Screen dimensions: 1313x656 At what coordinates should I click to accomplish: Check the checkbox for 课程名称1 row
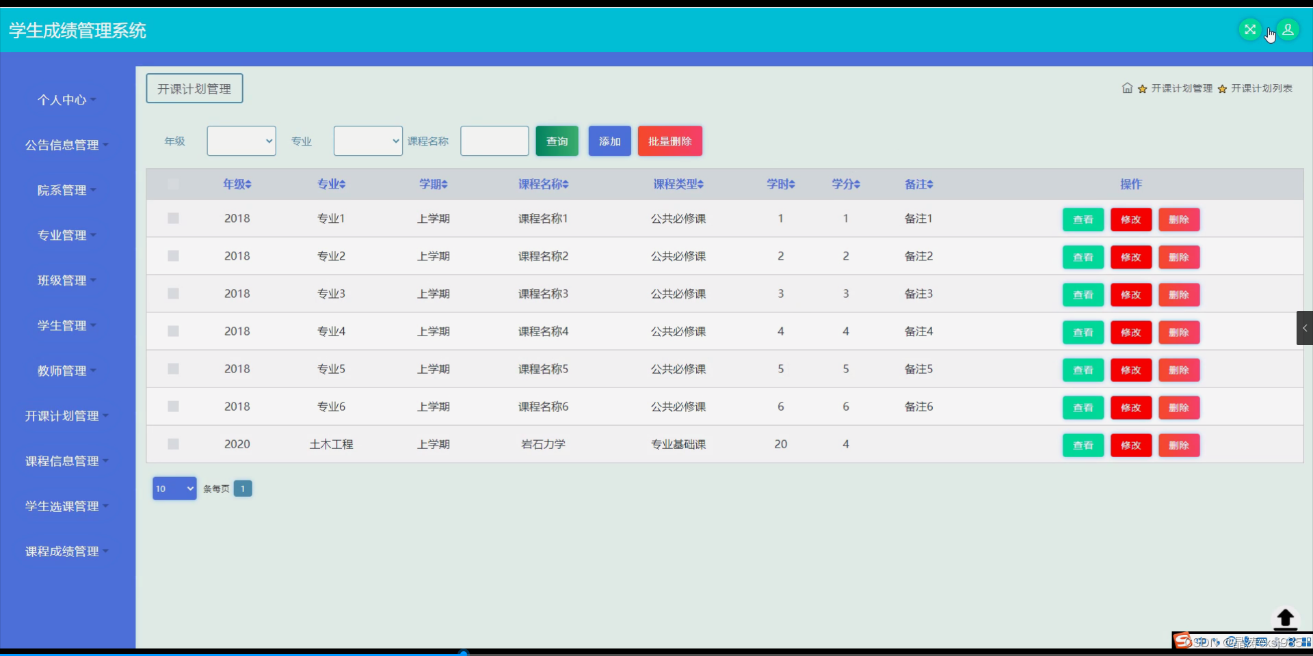click(173, 218)
